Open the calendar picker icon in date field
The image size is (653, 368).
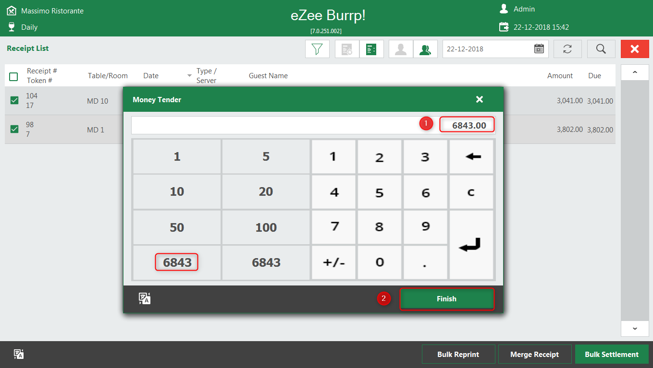coord(539,49)
